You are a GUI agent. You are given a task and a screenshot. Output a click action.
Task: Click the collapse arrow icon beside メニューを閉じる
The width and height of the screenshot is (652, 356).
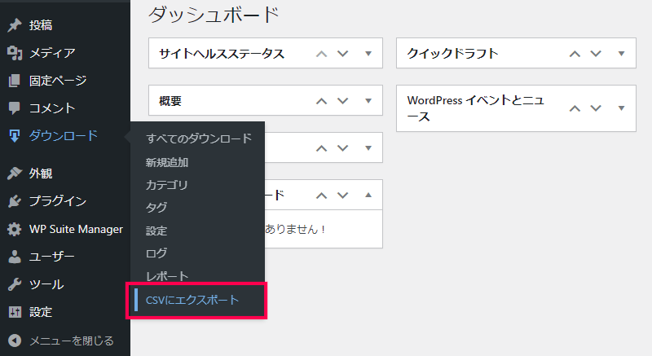click(x=15, y=341)
